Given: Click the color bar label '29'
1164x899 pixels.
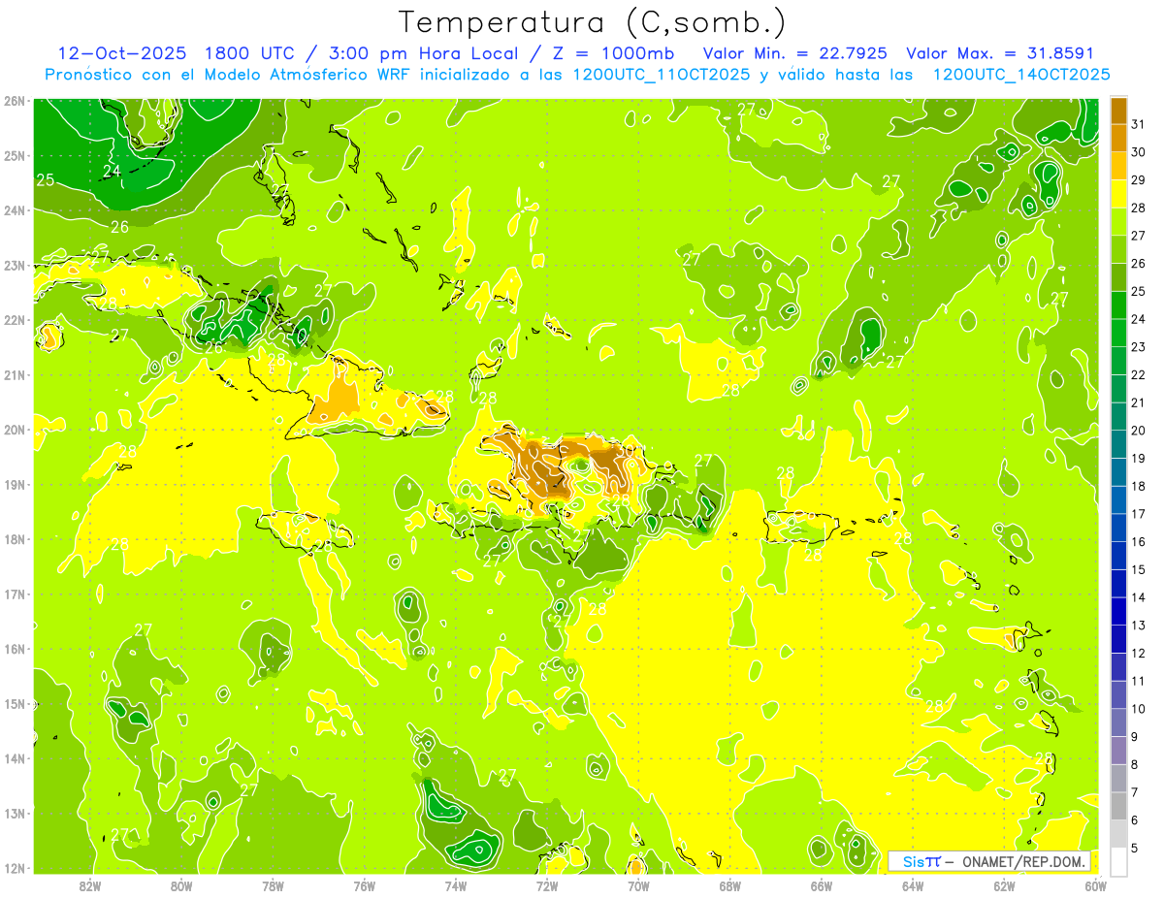Looking at the screenshot, I should [x=1138, y=180].
